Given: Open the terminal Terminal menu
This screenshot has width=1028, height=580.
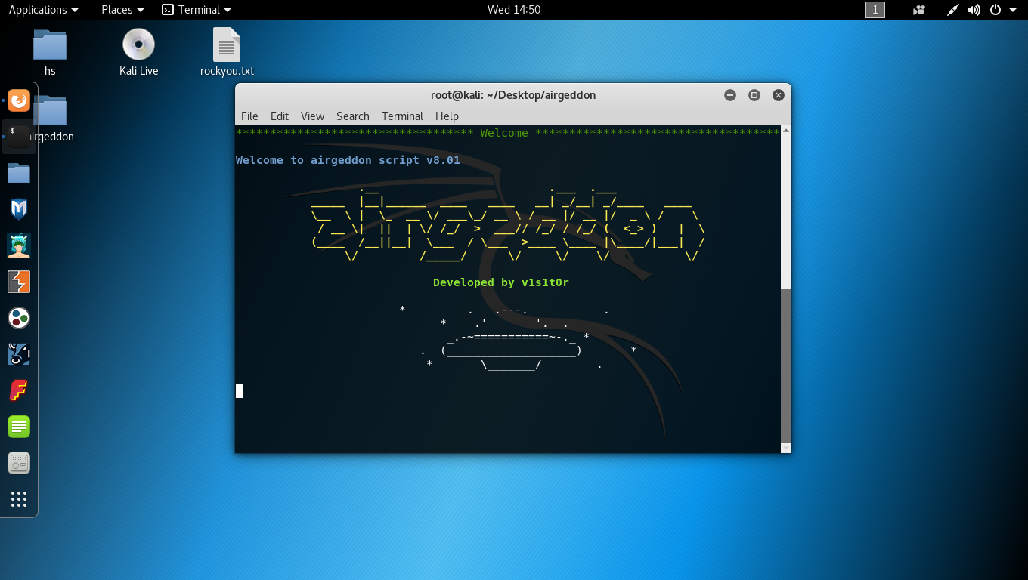Looking at the screenshot, I should click(x=402, y=116).
